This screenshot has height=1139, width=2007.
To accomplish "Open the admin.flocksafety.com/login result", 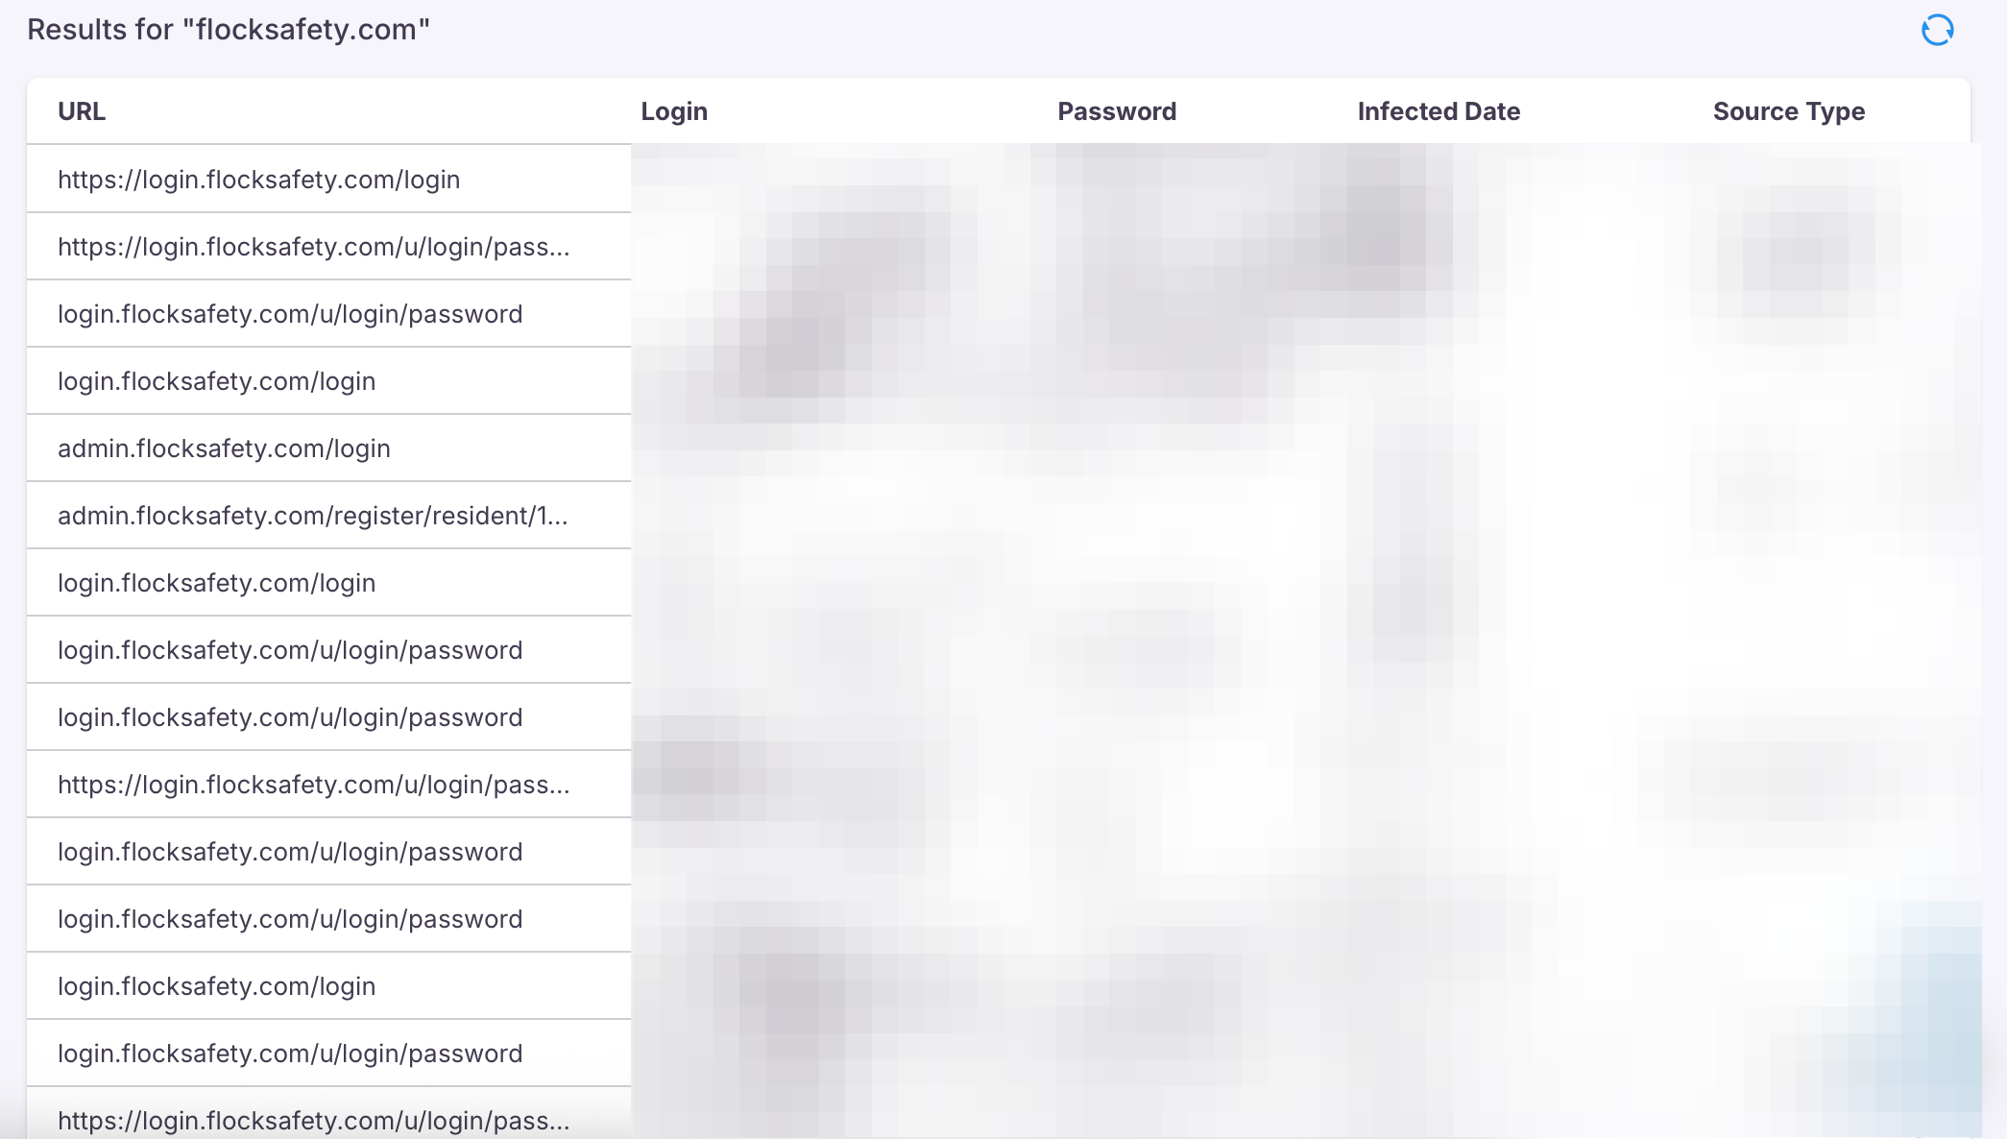I will (225, 448).
